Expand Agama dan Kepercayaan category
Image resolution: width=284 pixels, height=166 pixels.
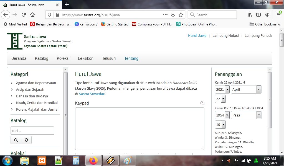coord(36,83)
